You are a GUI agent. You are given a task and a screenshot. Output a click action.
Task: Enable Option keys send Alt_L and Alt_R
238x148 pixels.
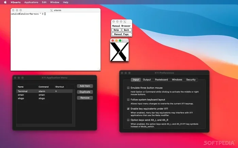point(128,120)
